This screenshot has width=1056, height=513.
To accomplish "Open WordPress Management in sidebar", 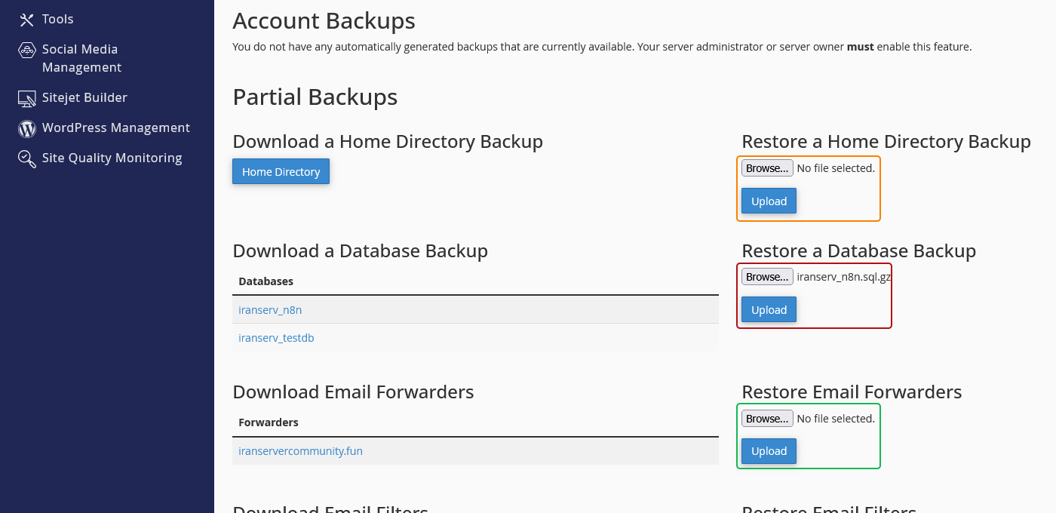I will (116, 128).
